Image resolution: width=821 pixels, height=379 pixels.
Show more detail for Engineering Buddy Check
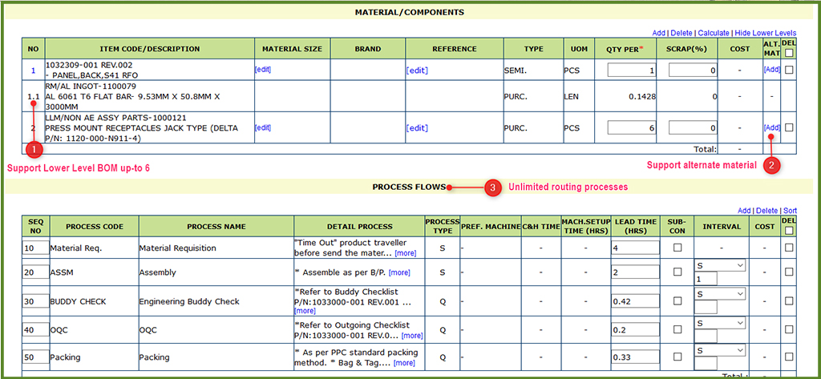(x=305, y=311)
